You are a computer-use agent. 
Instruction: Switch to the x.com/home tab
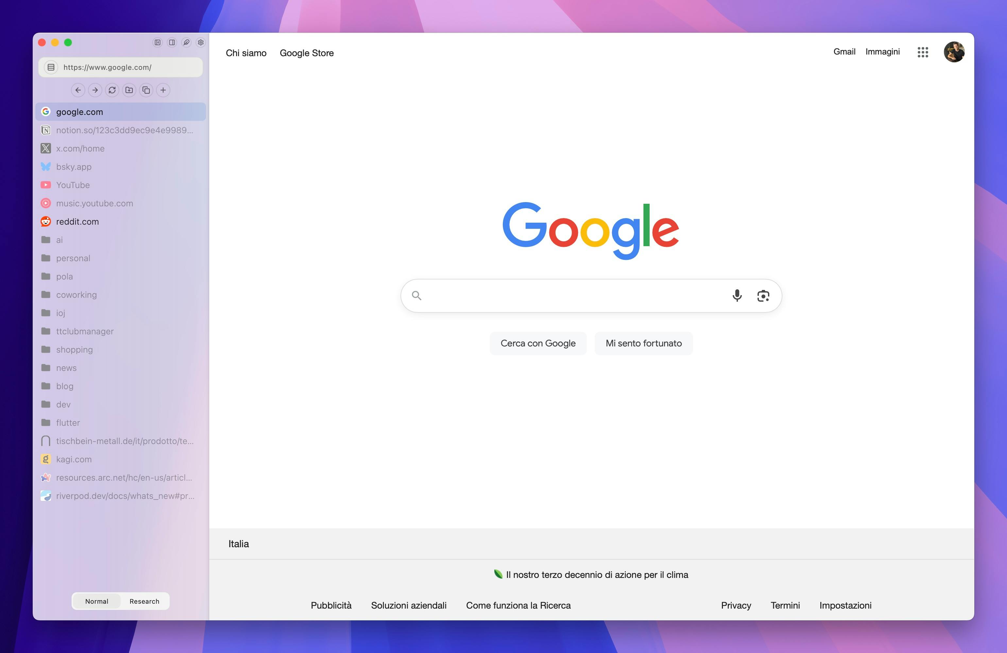point(121,148)
